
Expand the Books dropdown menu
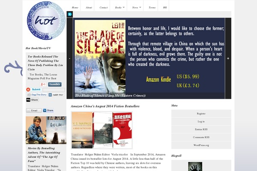(120, 8)
